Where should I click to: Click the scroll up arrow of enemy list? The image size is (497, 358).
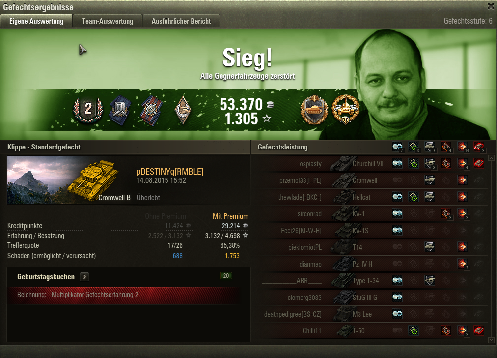point(491,158)
